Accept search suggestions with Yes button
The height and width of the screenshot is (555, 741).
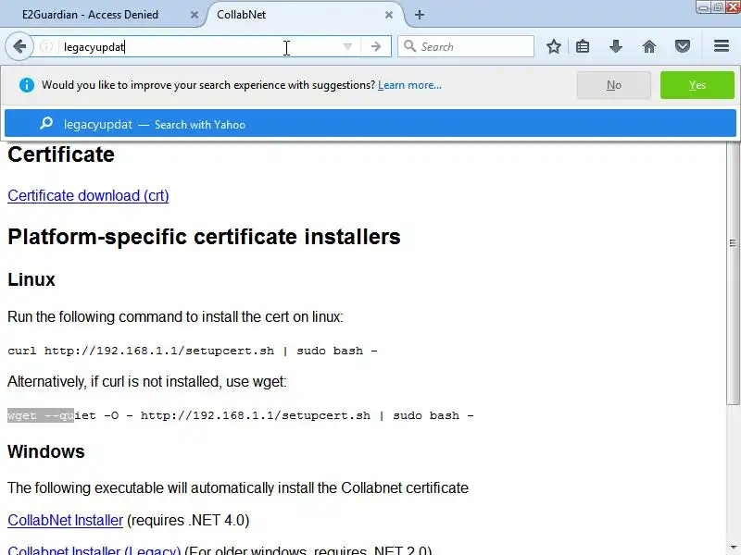pos(697,85)
